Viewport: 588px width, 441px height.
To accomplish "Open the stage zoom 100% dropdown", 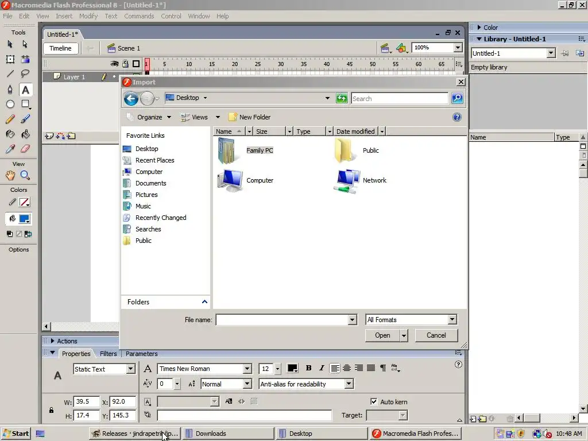I will point(458,48).
